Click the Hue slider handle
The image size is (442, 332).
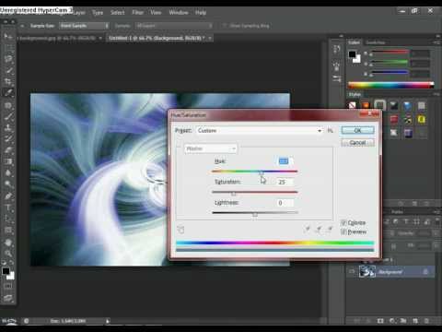click(261, 173)
